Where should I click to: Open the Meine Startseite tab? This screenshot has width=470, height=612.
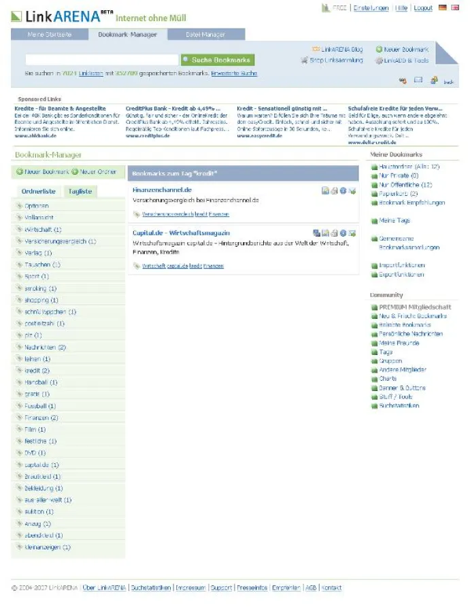pyautogui.click(x=50, y=35)
